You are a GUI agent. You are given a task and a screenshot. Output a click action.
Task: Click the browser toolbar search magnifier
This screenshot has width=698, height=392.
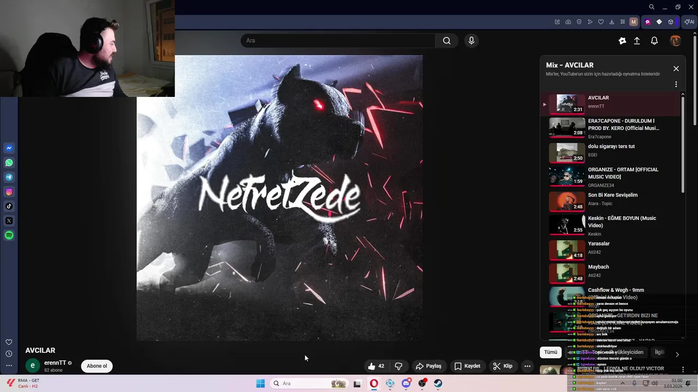(x=652, y=7)
